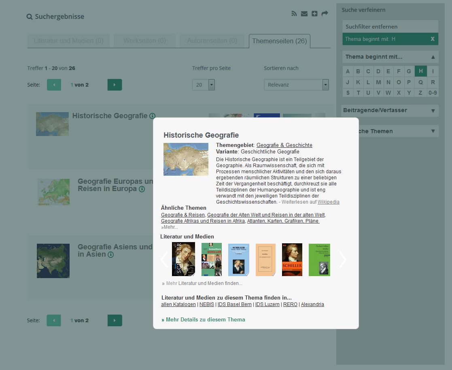
Task: Open the blue Schiller book cover
Action: click(x=239, y=260)
